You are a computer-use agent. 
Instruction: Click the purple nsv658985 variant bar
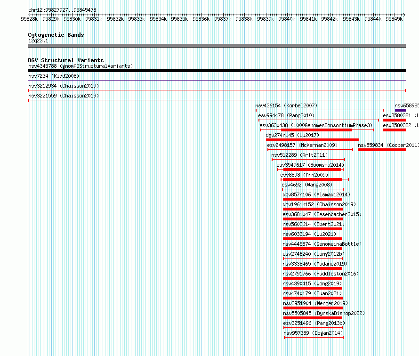400,110
